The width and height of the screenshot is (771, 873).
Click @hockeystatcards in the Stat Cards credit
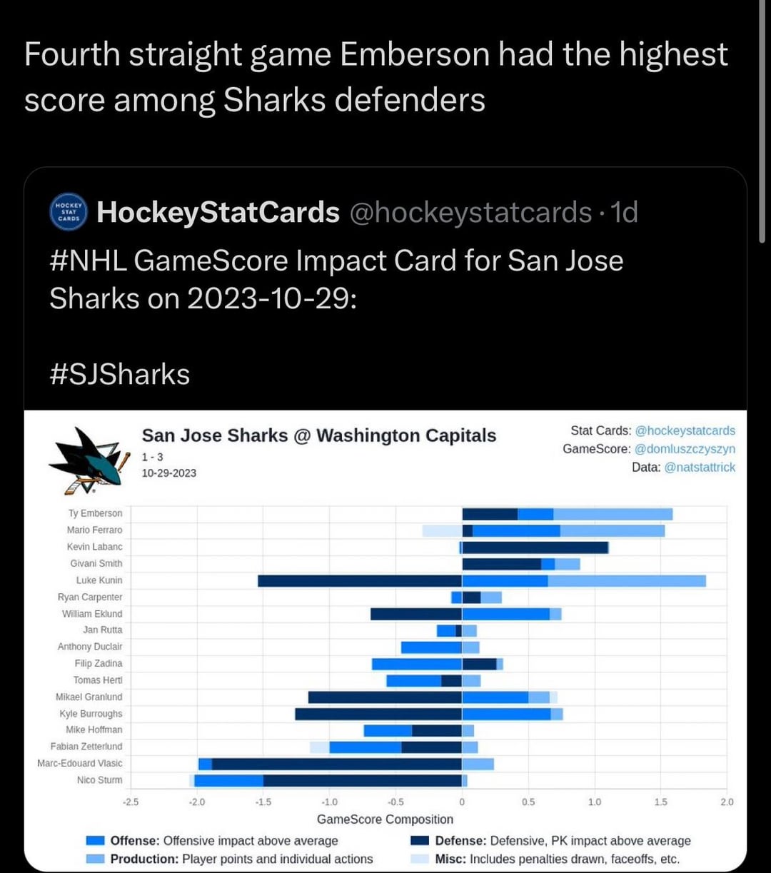click(x=685, y=430)
